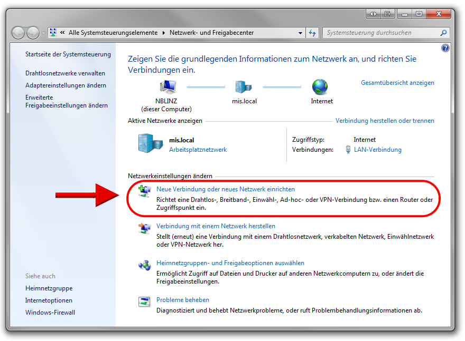Click the Arbeitsplatznetzwerk link
The width and height of the screenshot is (465, 341).
[198, 150]
